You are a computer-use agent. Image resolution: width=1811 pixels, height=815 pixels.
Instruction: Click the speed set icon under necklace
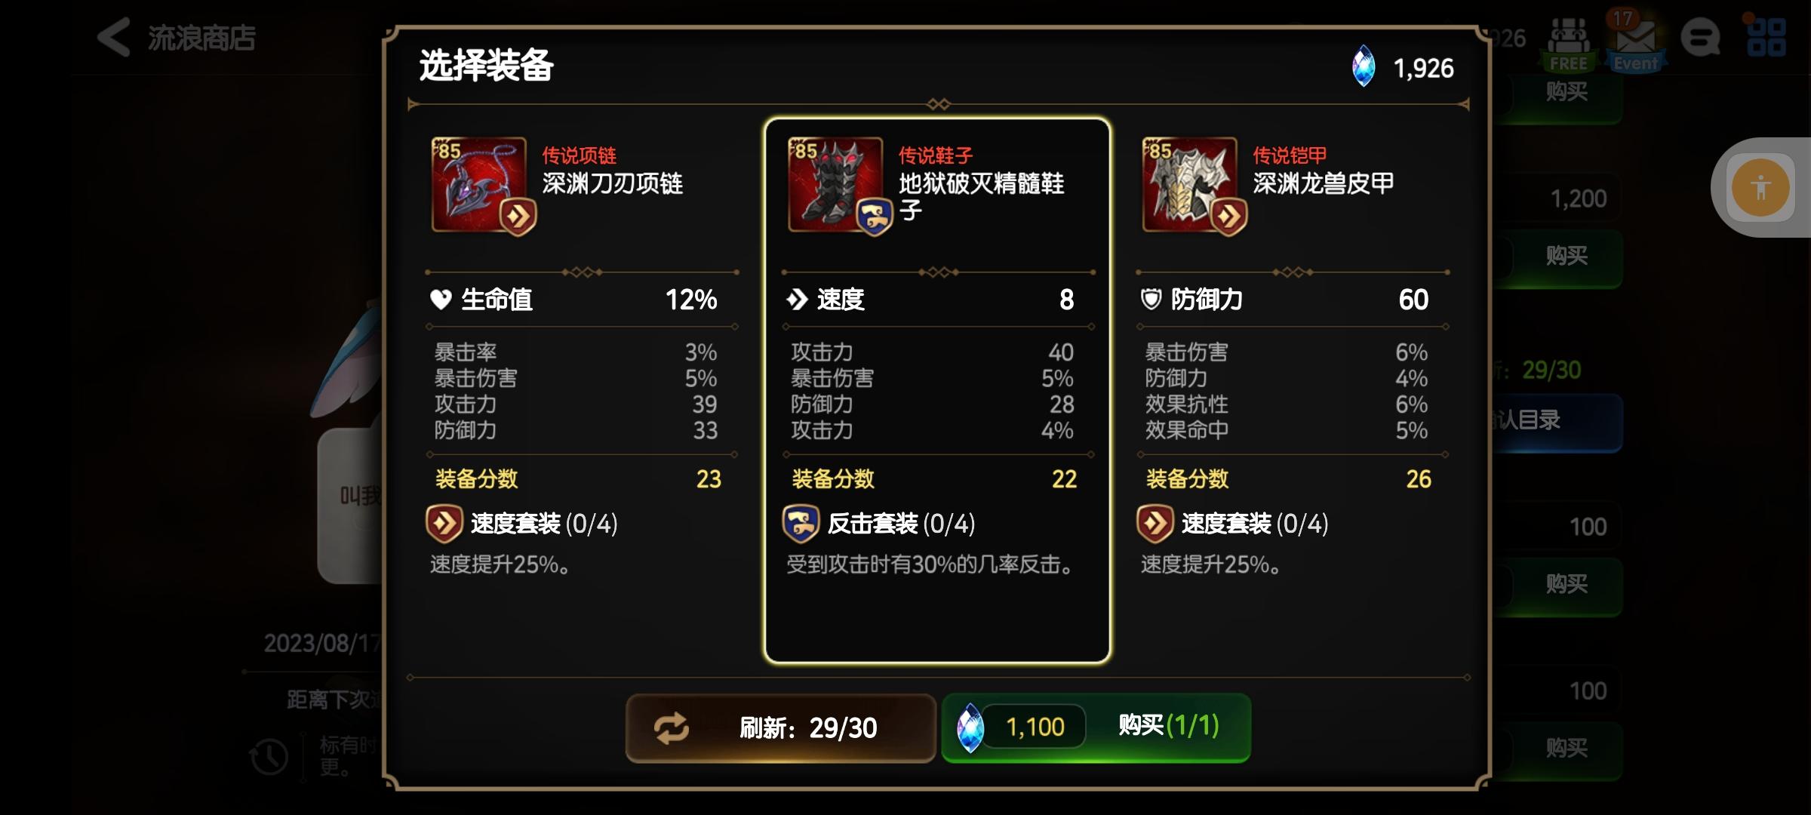tap(444, 524)
